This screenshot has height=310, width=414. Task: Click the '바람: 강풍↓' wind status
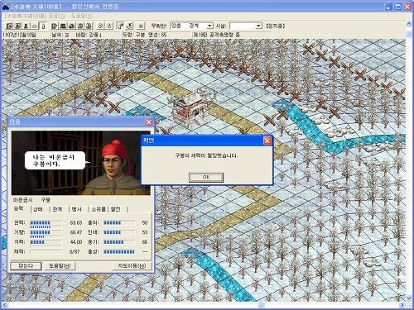pos(89,35)
